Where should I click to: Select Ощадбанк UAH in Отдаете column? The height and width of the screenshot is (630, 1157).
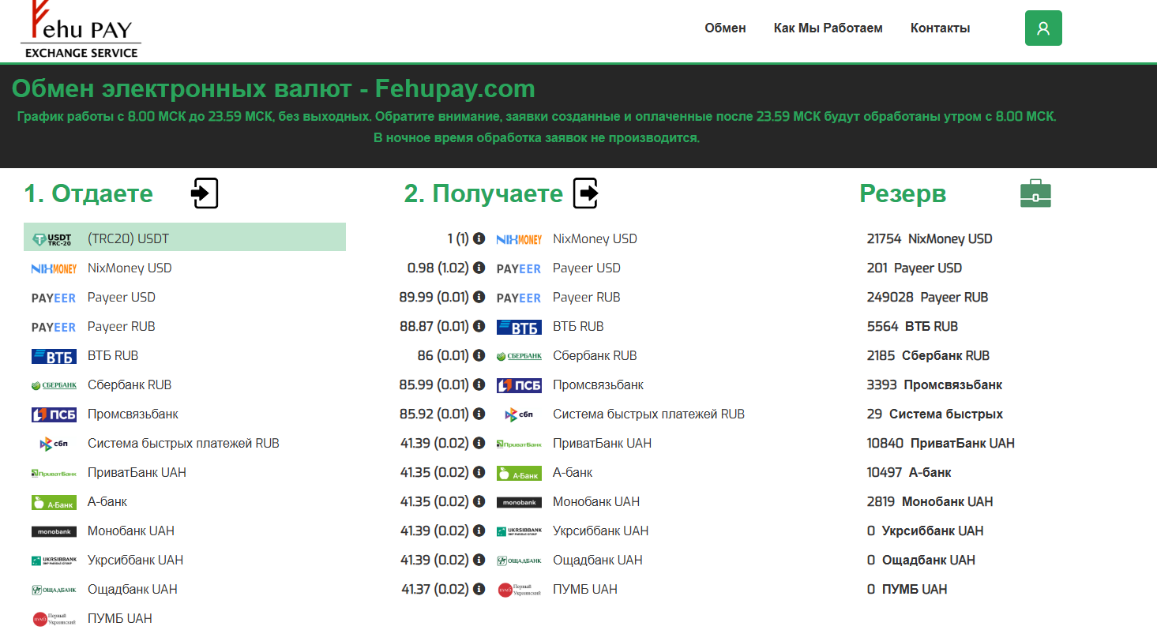[185, 589]
